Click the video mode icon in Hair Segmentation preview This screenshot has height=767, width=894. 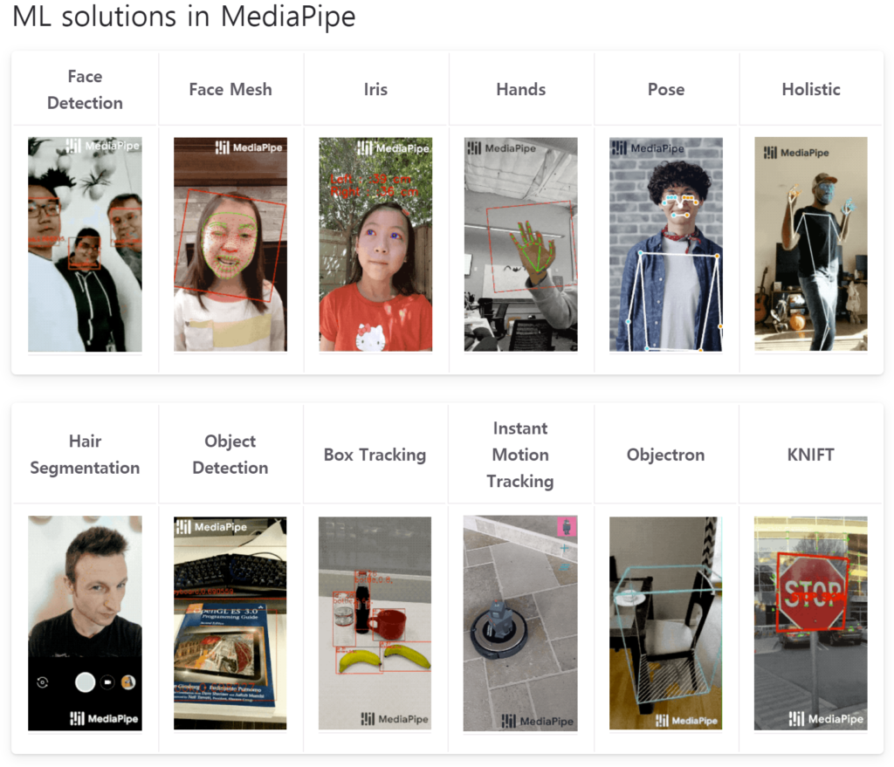click(107, 682)
